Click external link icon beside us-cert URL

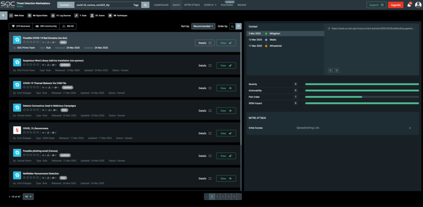click(x=329, y=28)
